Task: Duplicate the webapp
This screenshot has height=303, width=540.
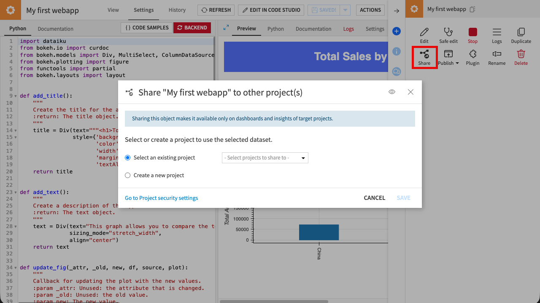Action: click(x=521, y=35)
